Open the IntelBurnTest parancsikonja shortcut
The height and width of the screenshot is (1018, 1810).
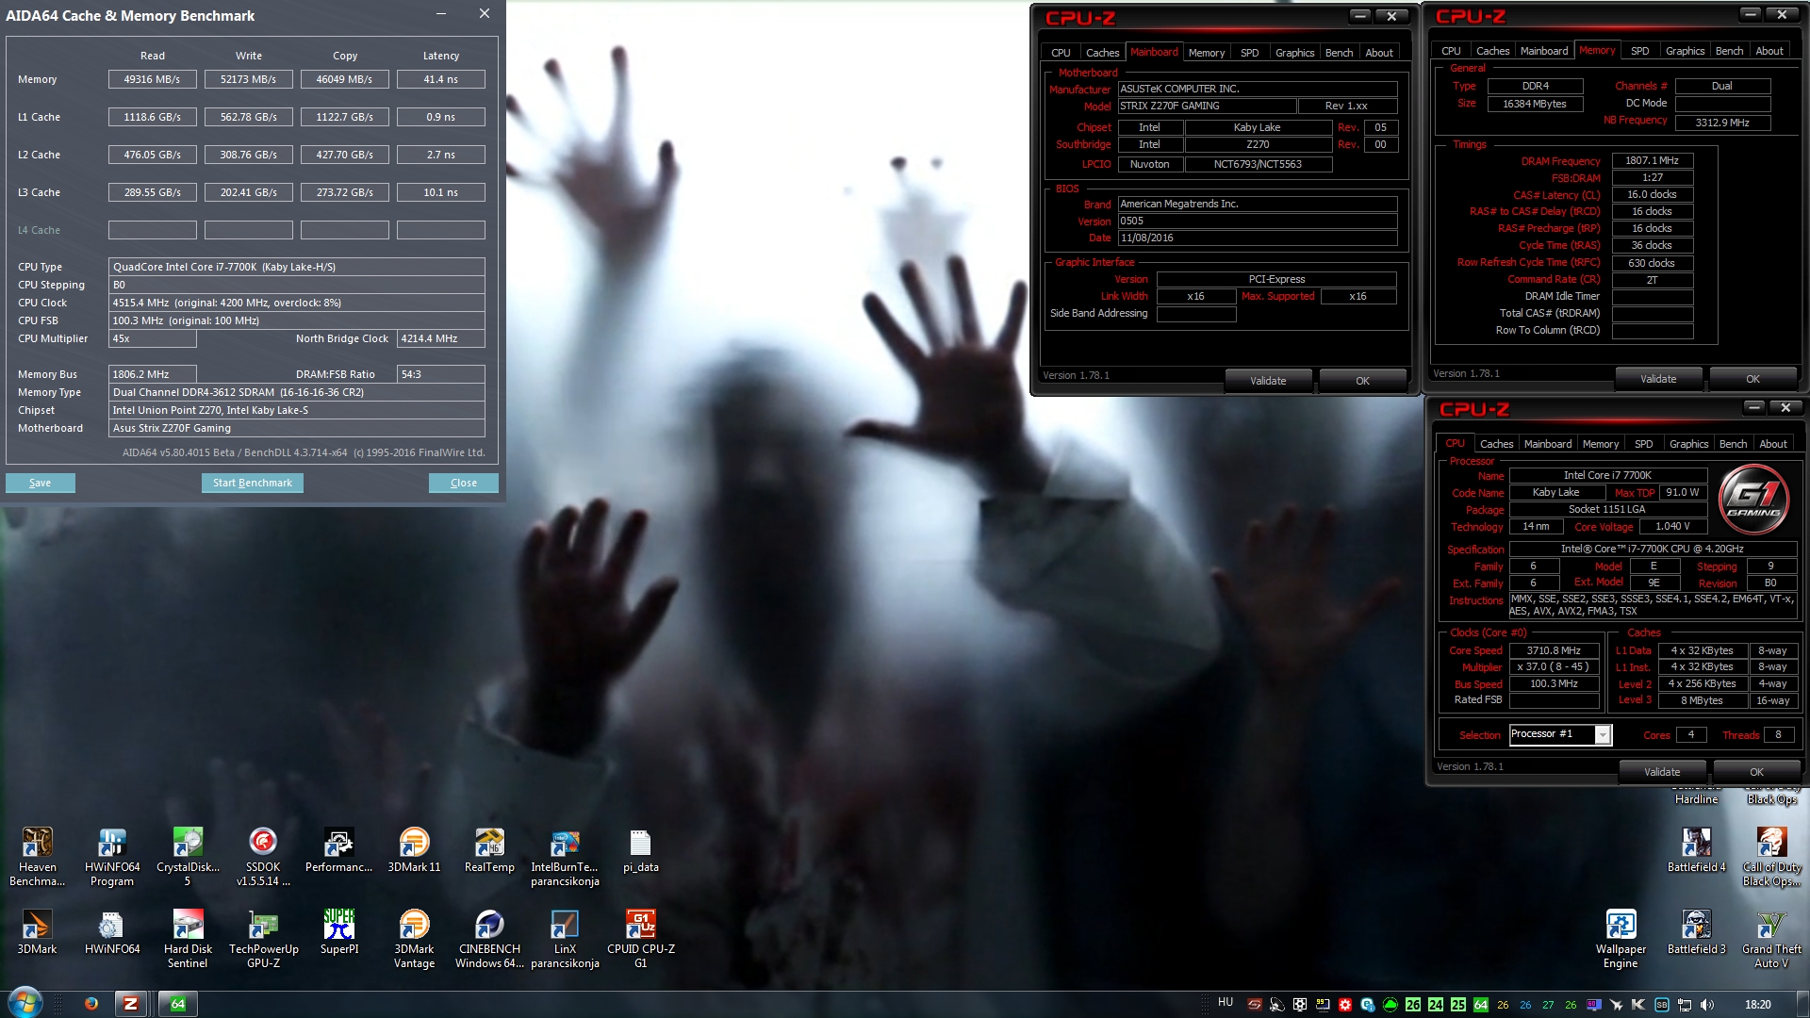pos(565,856)
